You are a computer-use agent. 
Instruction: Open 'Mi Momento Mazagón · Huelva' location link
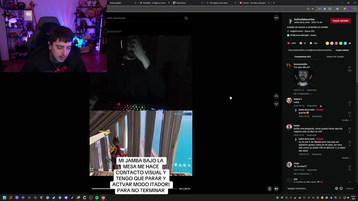303,35
